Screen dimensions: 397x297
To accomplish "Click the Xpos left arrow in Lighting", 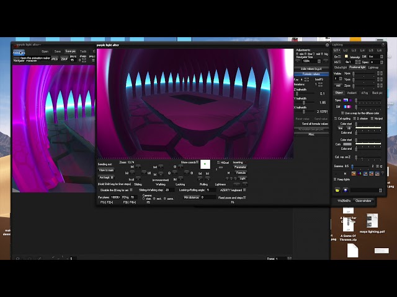I will [378, 73].
